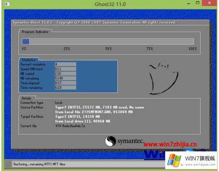Viewport: 219px width, 171px height.
Task: Click the Percent complete value 4
Action: [x=65, y=64]
